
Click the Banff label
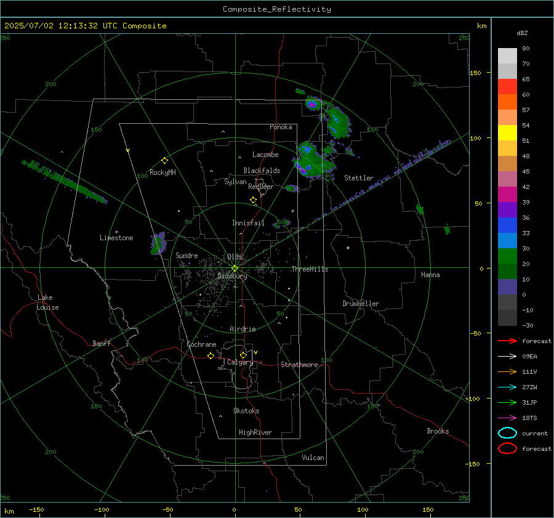[x=102, y=343]
